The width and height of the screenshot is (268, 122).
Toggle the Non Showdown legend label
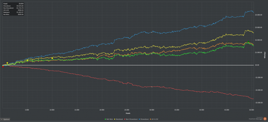[x=132, y=119]
